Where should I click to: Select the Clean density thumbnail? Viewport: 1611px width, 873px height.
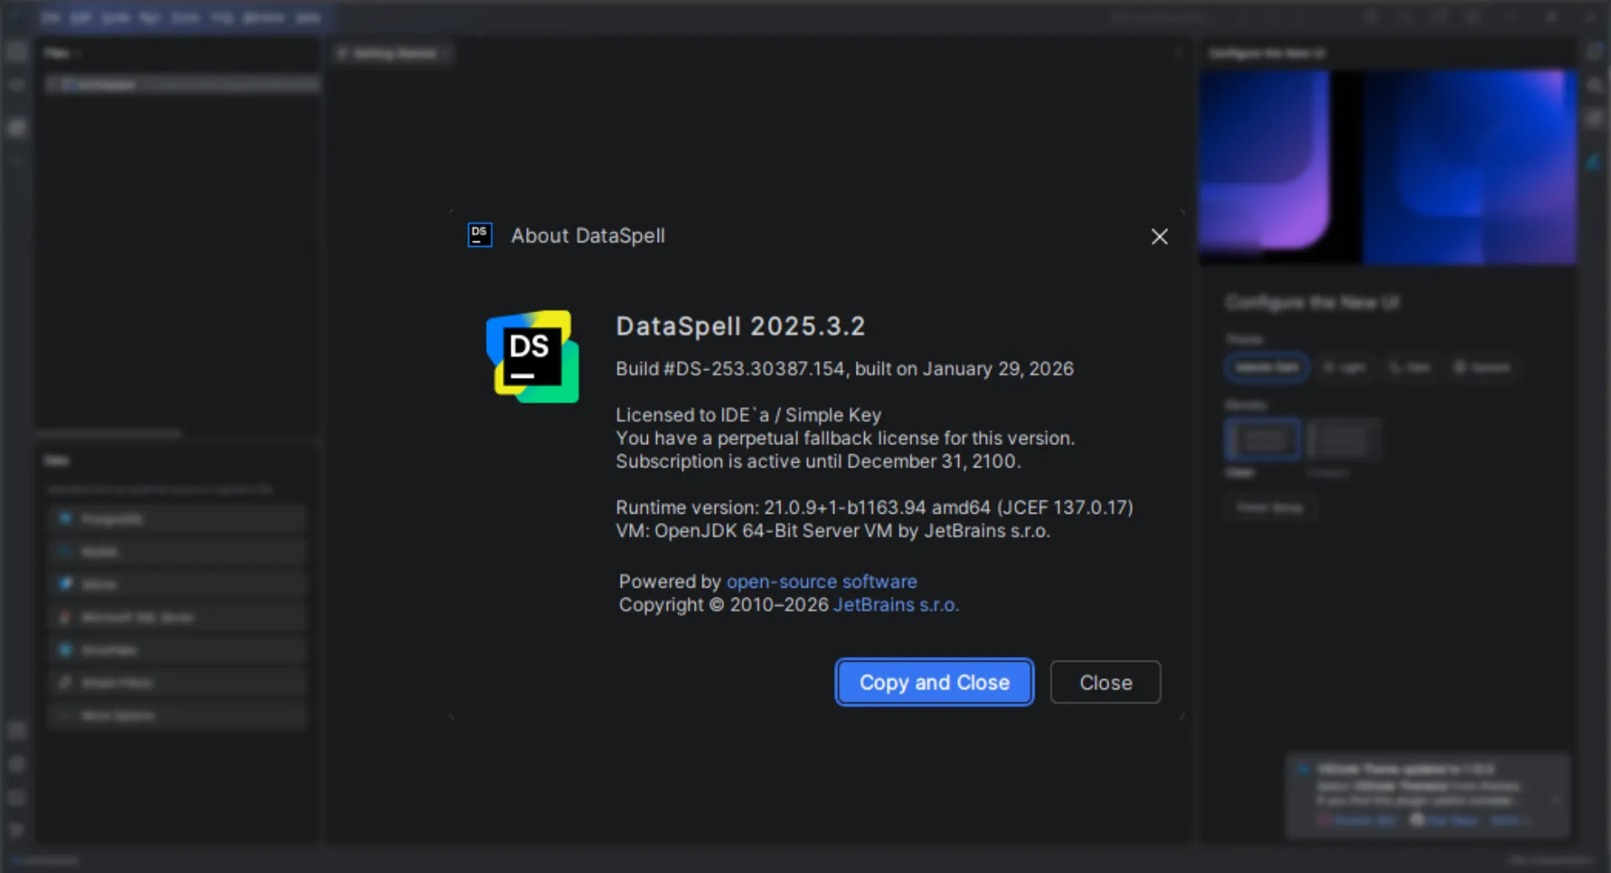tap(1263, 439)
